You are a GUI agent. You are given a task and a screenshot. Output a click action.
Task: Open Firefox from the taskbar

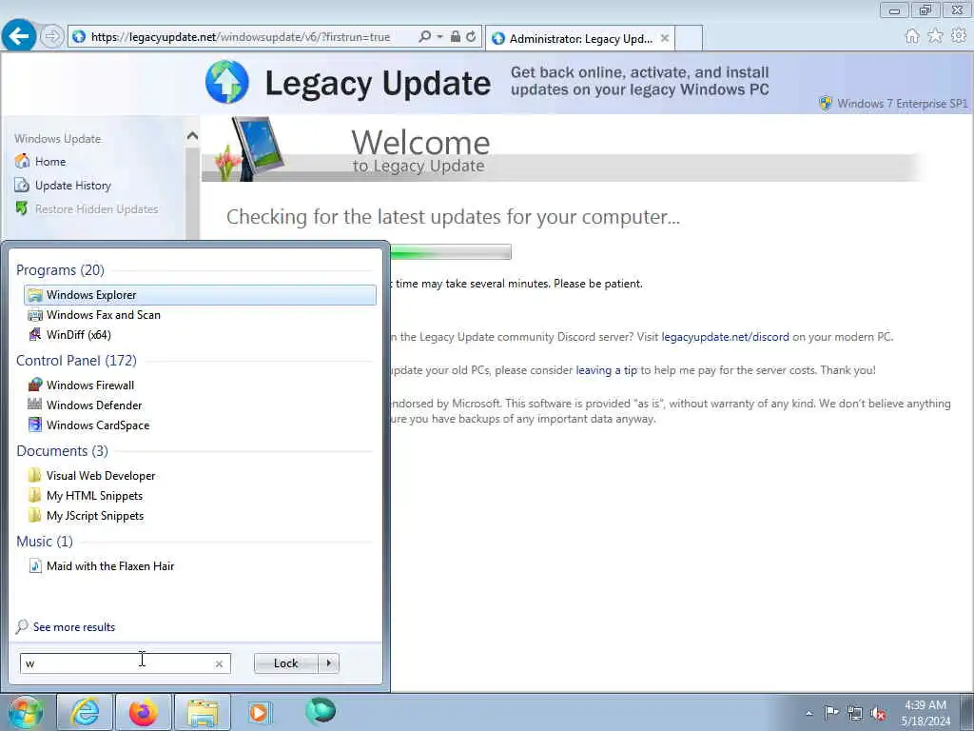pos(144,712)
